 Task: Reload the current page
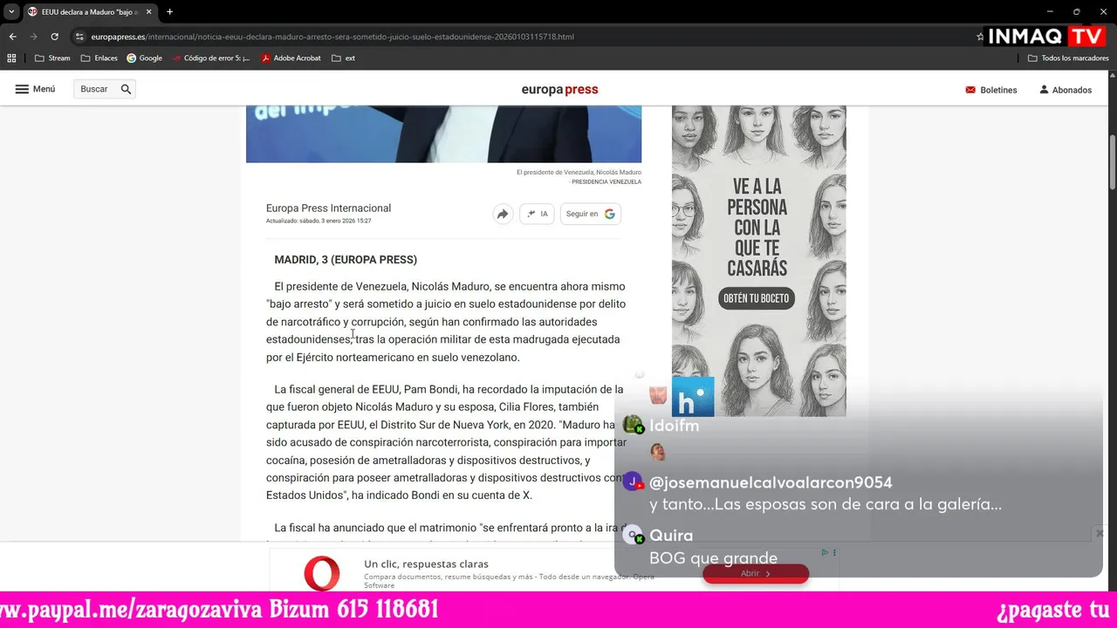coord(54,37)
